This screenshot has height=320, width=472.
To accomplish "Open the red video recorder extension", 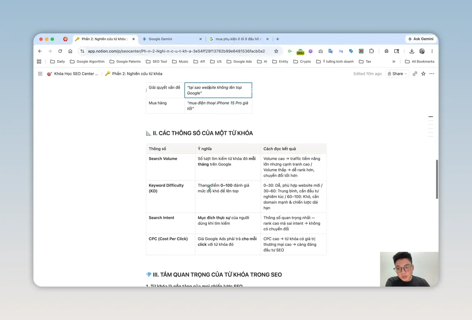I will click(x=361, y=51).
